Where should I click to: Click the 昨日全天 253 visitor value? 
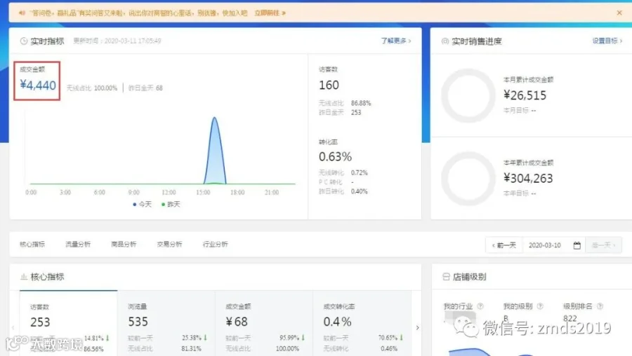click(x=356, y=112)
